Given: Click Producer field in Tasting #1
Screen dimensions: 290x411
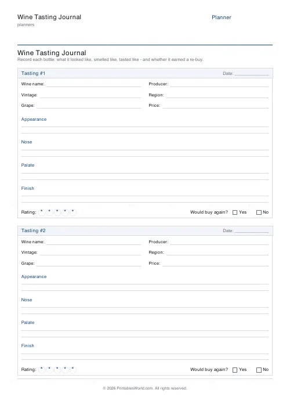Looking at the screenshot, I should tap(219, 84).
